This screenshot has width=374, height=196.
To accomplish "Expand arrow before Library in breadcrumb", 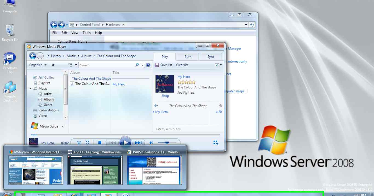I will click(x=48, y=56).
